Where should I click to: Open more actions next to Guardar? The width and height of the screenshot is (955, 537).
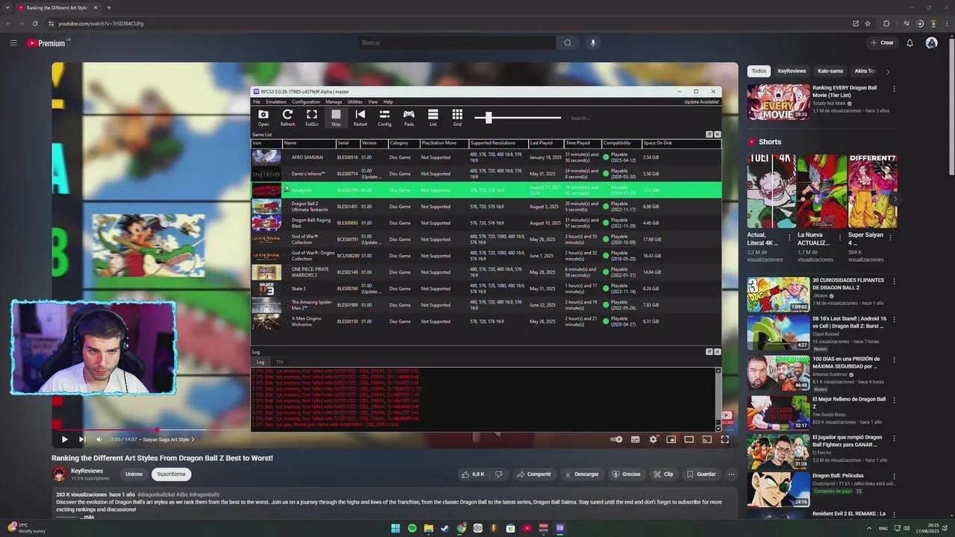coord(731,474)
